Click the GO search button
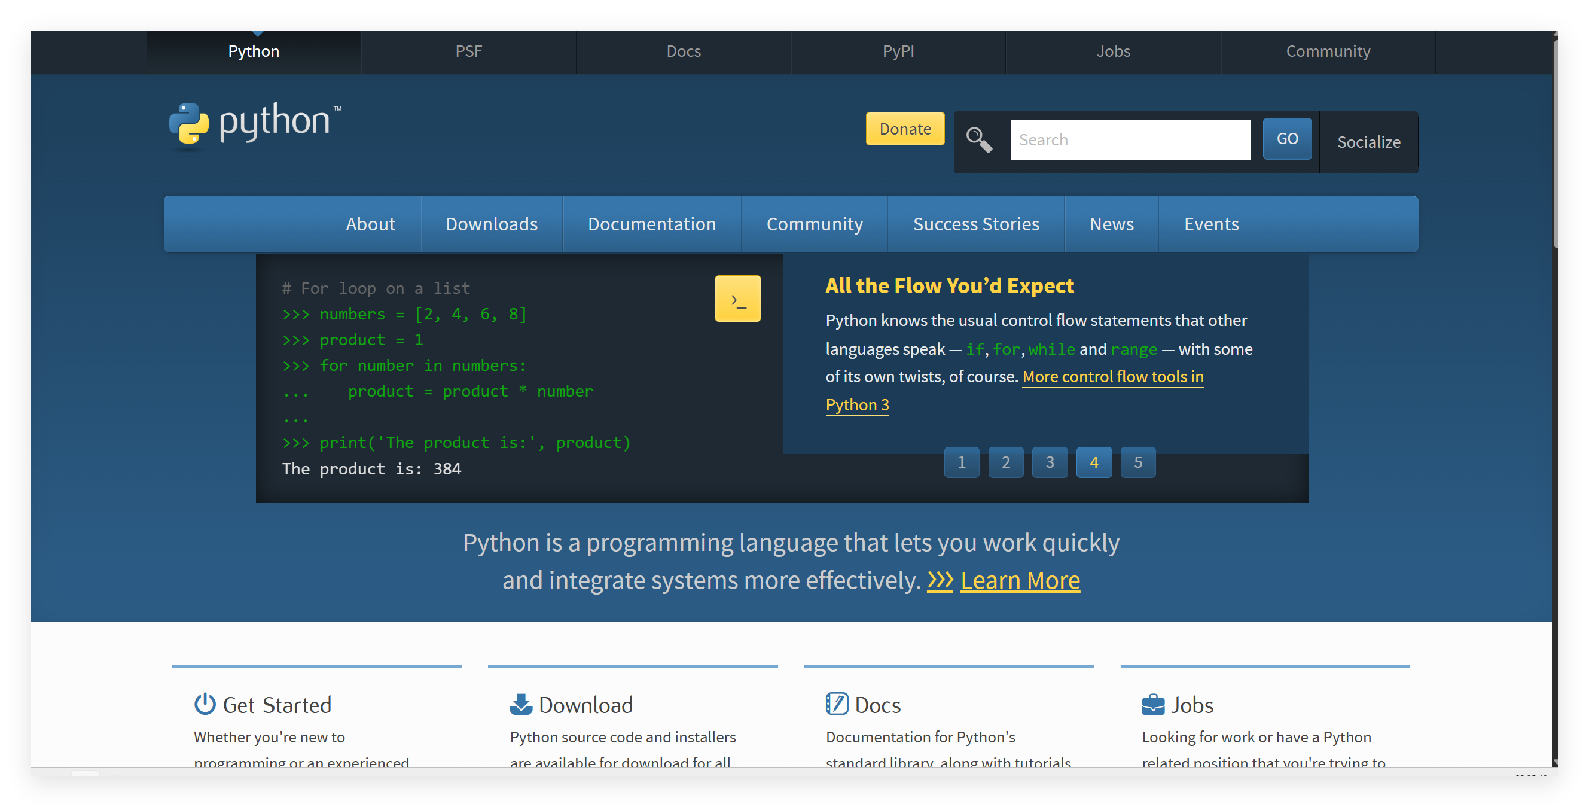 (1287, 139)
